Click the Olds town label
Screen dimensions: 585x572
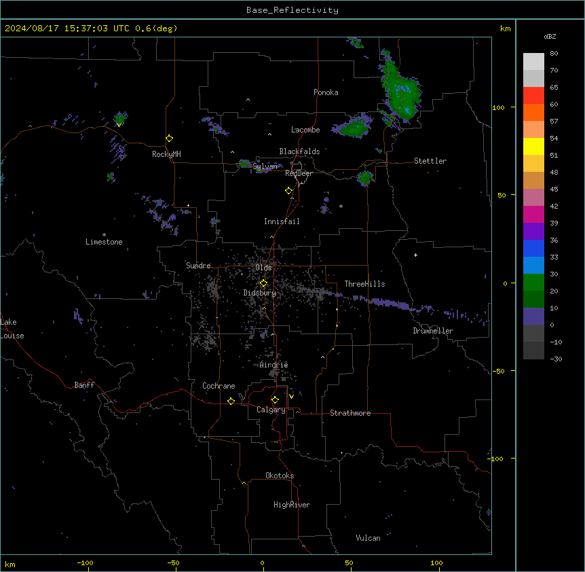pos(263,268)
